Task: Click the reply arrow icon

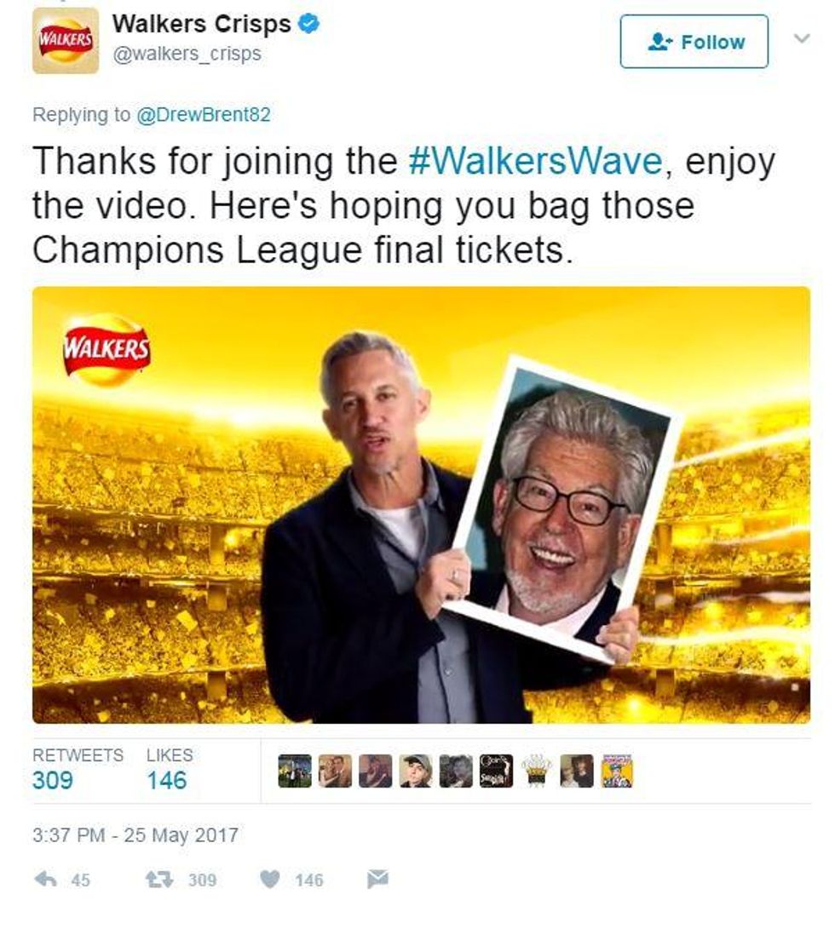Action: [x=46, y=880]
